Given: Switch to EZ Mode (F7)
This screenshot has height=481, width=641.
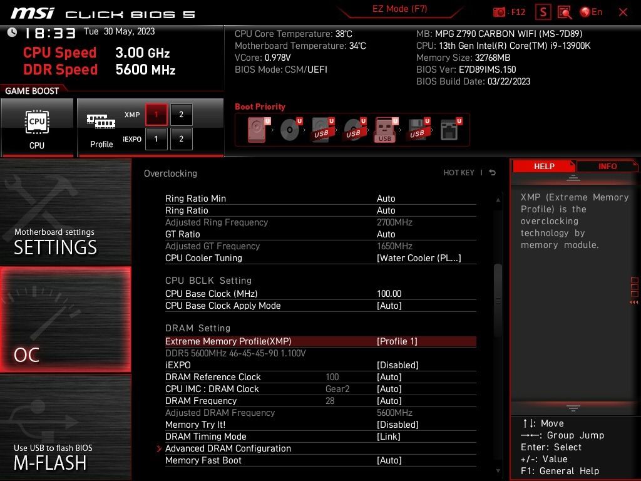Looking at the screenshot, I should pos(399,9).
